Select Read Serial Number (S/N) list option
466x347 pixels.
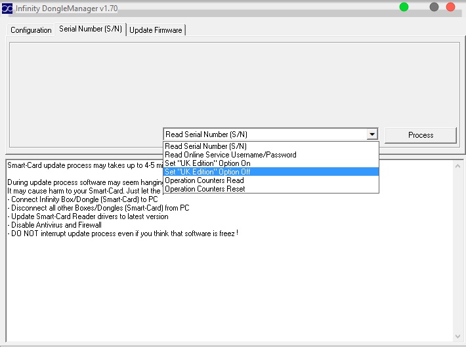pos(271,146)
